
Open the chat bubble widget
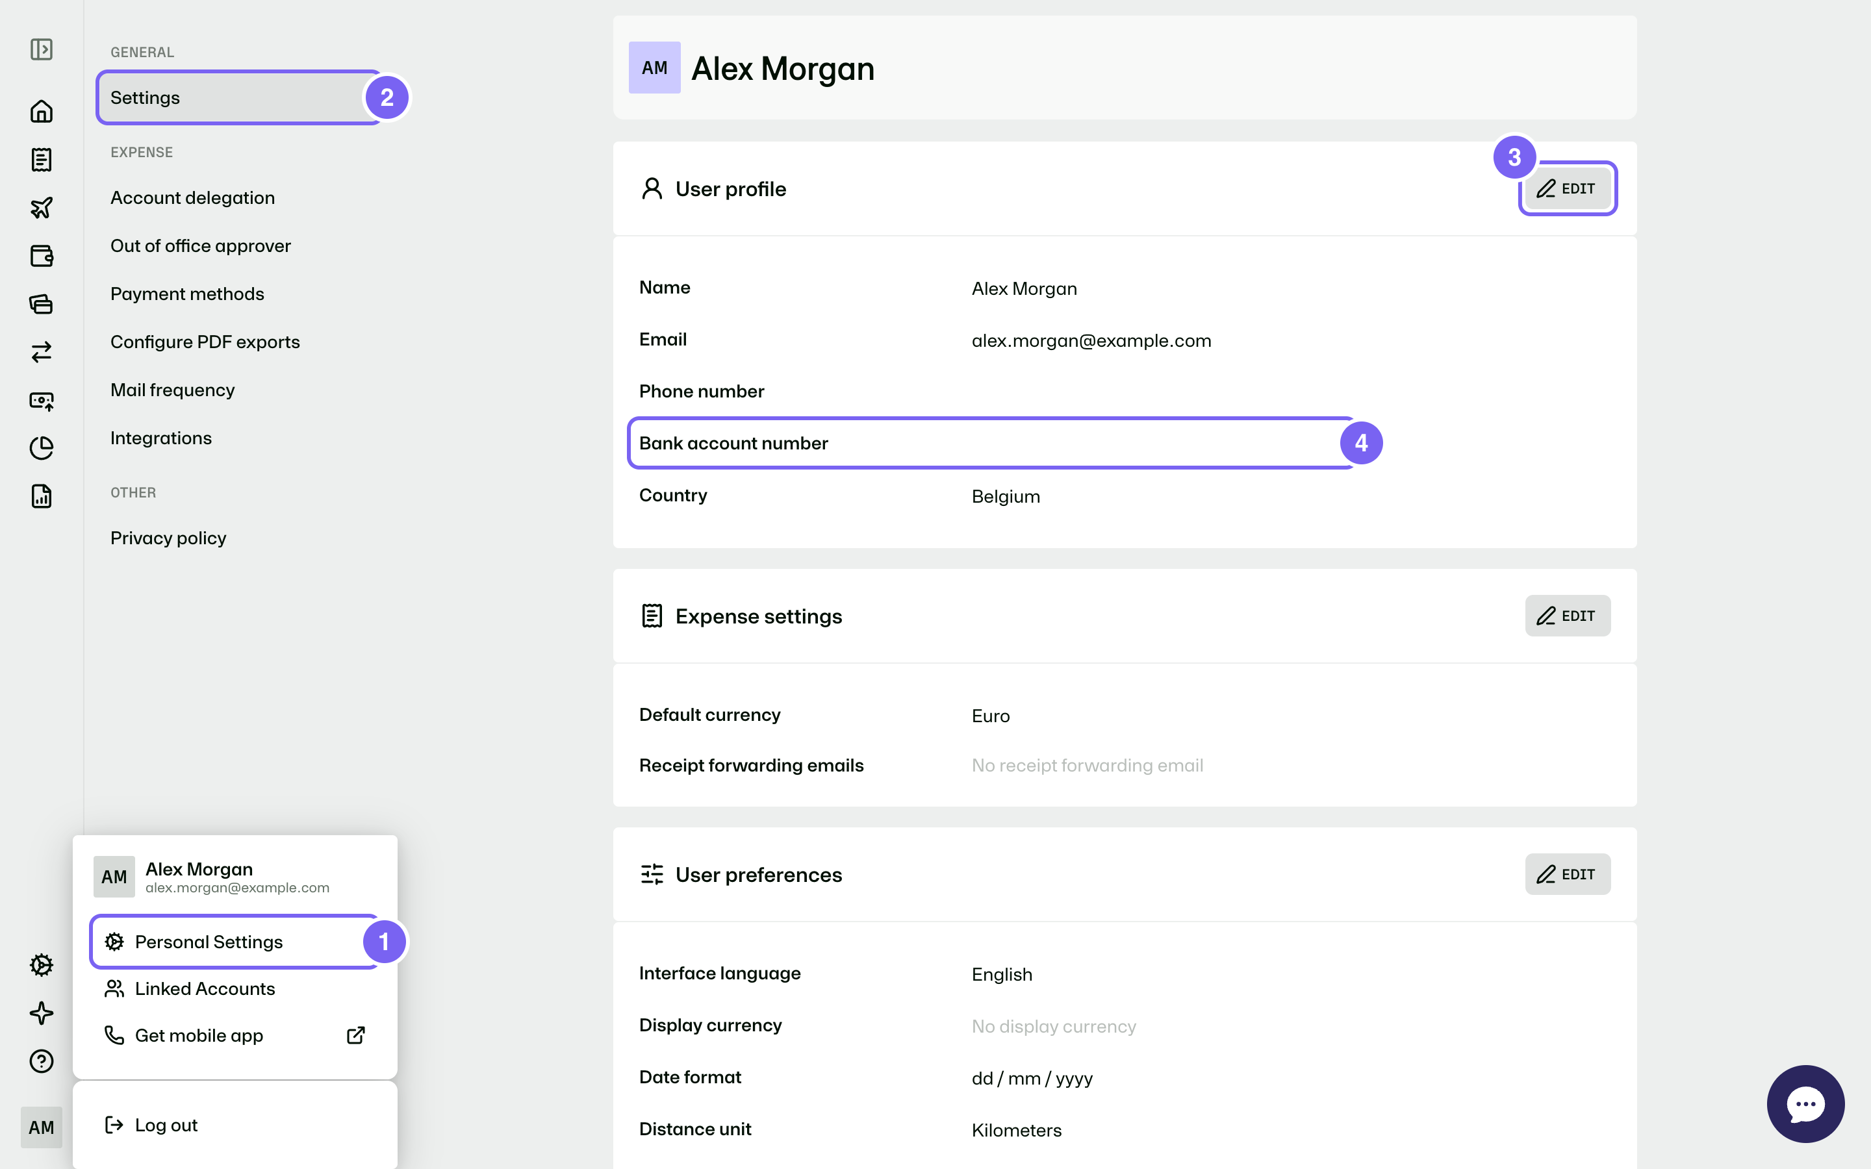pyautogui.click(x=1805, y=1103)
